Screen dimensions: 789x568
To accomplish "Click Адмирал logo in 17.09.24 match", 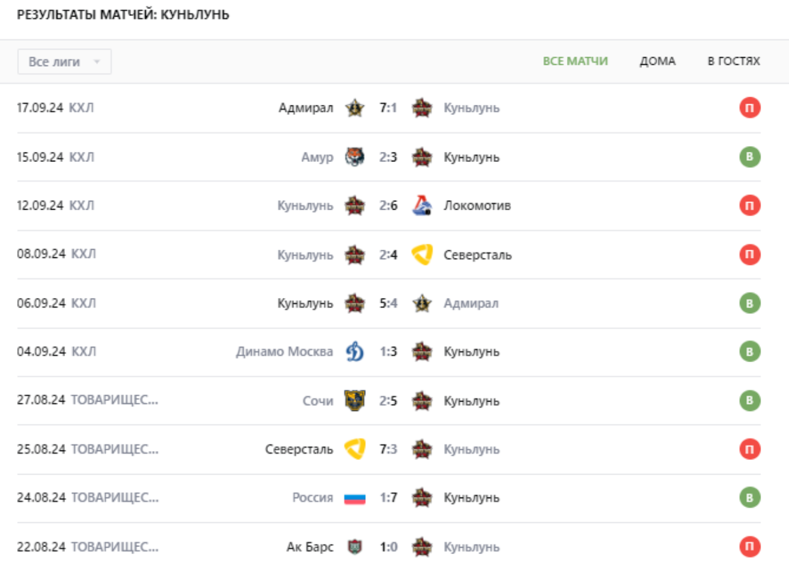I will 355,108.
